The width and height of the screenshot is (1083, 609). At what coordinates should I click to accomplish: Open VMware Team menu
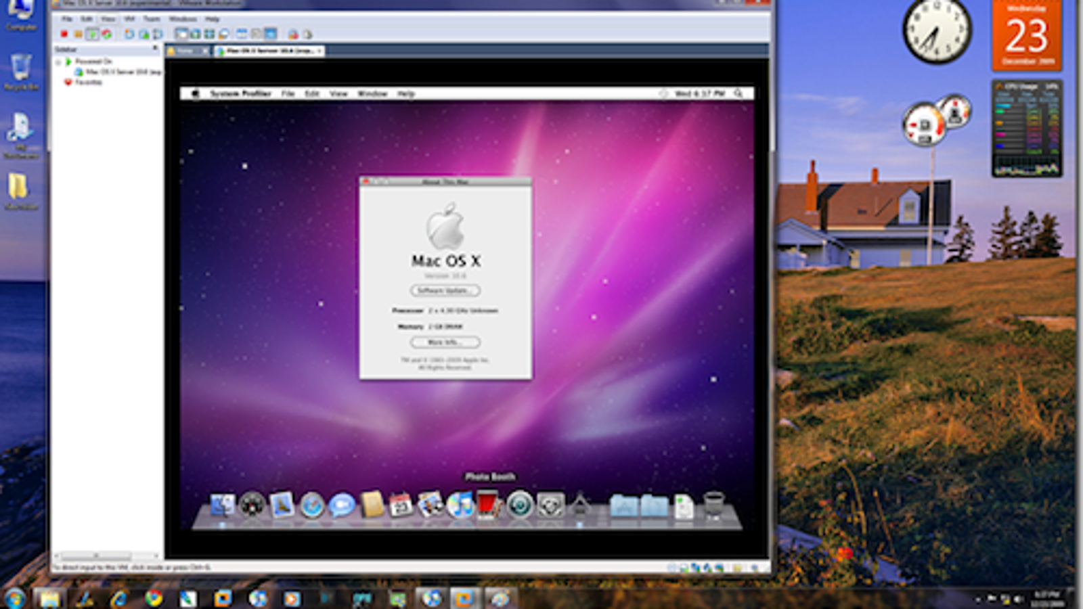pos(152,19)
